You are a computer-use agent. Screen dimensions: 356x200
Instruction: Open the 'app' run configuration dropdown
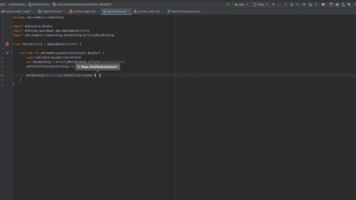point(241,4)
